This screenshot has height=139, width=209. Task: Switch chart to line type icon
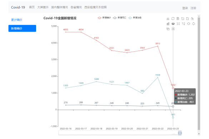(192, 19)
